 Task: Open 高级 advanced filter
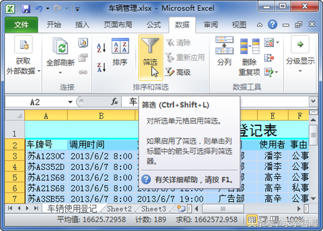tap(178, 72)
